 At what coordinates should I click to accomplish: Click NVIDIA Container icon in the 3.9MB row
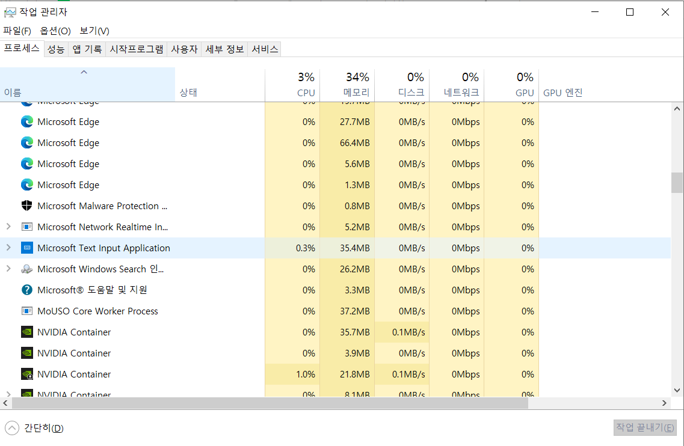click(x=27, y=353)
